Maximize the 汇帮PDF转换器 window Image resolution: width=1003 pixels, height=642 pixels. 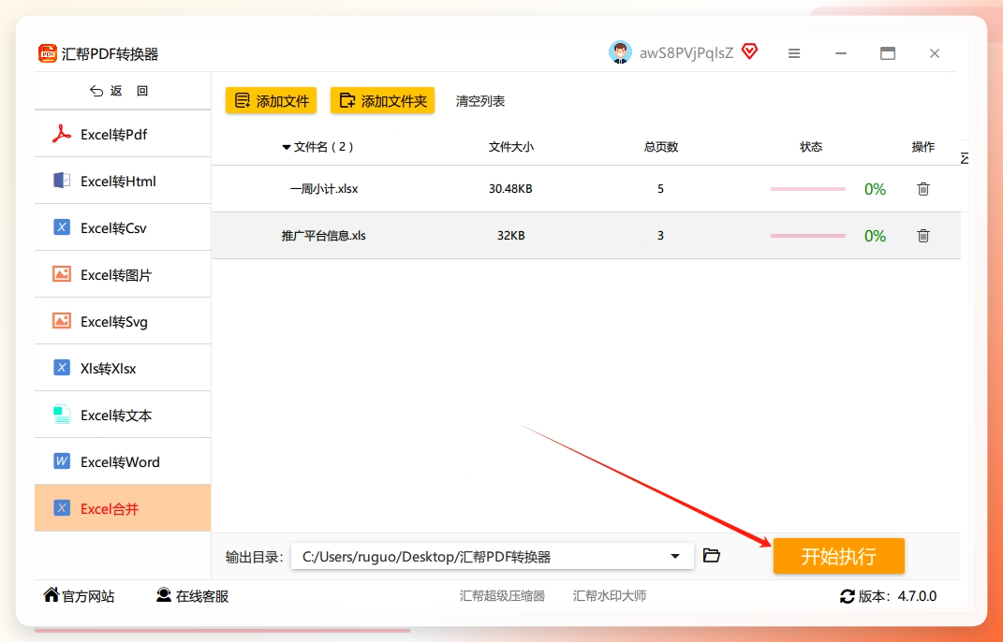click(x=887, y=53)
